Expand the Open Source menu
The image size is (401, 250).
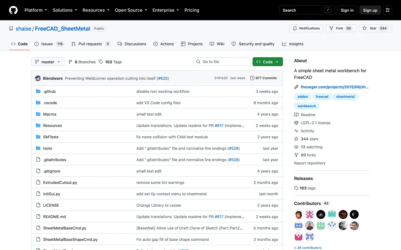pyautogui.click(x=131, y=10)
